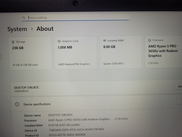This screenshot has height=137, width=182.
Task: Click the Copy button in Device specifications
Action: point(179,102)
